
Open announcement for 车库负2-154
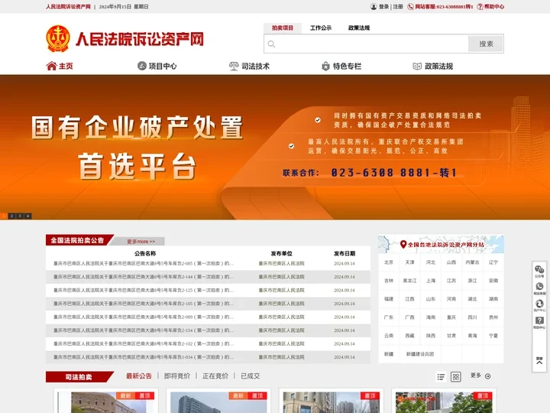click(x=144, y=330)
